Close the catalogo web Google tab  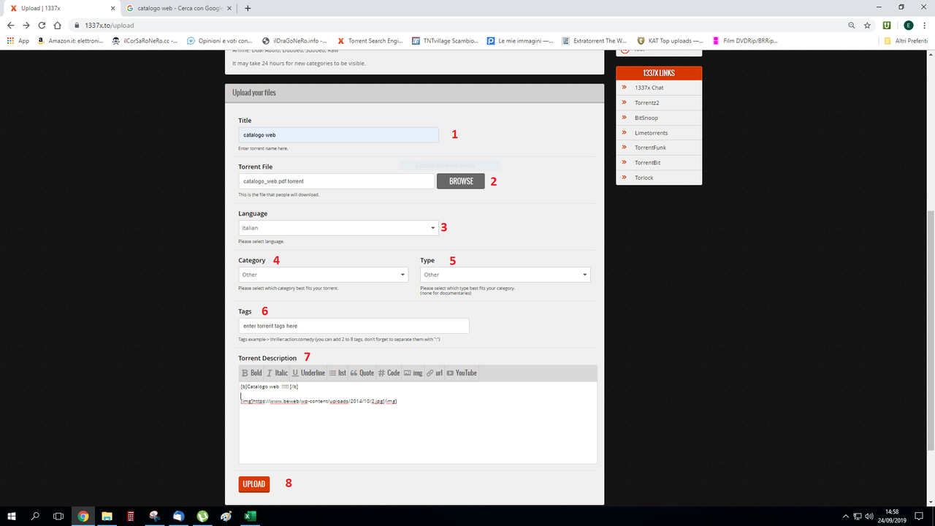pos(231,8)
